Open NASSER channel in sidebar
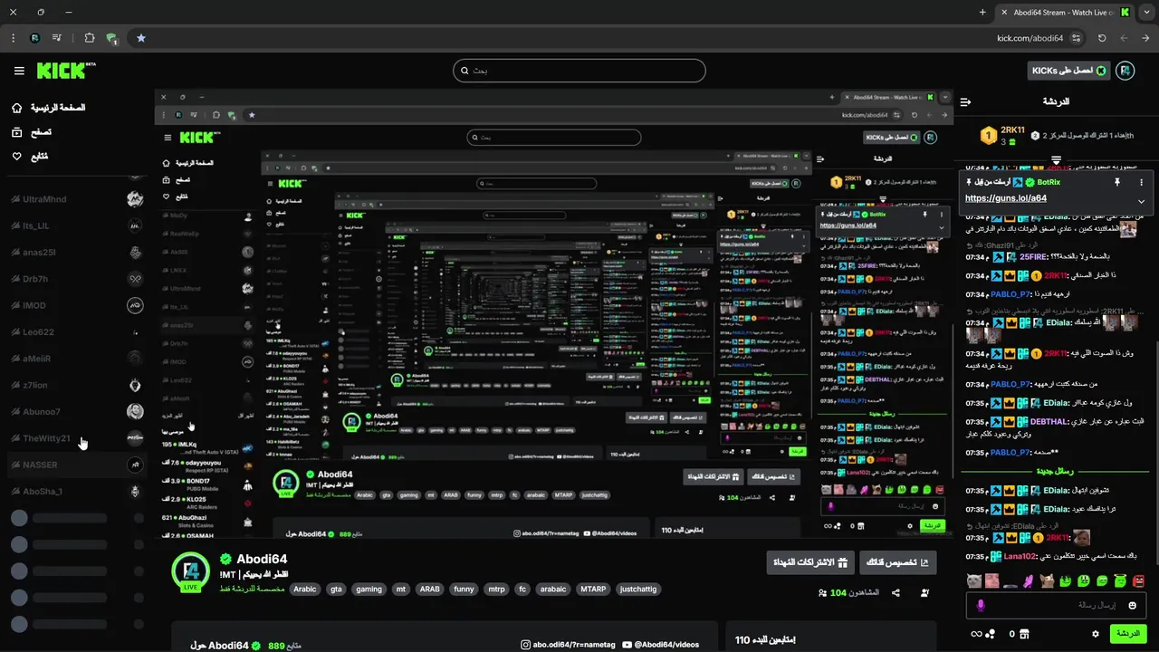Screen dimensions: 1159x652 77,465
